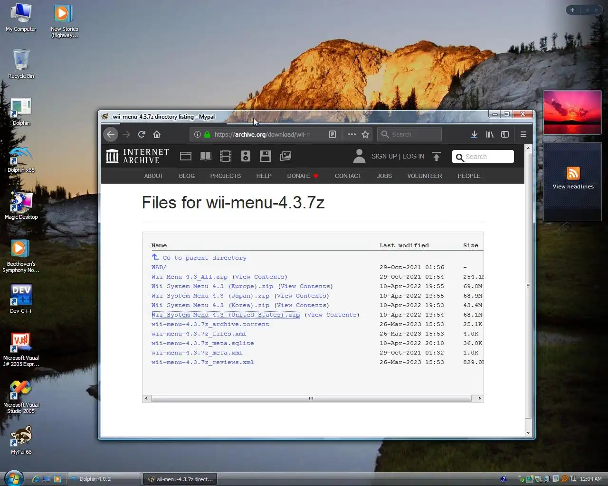Click Internet Archive site Search field

(x=483, y=157)
